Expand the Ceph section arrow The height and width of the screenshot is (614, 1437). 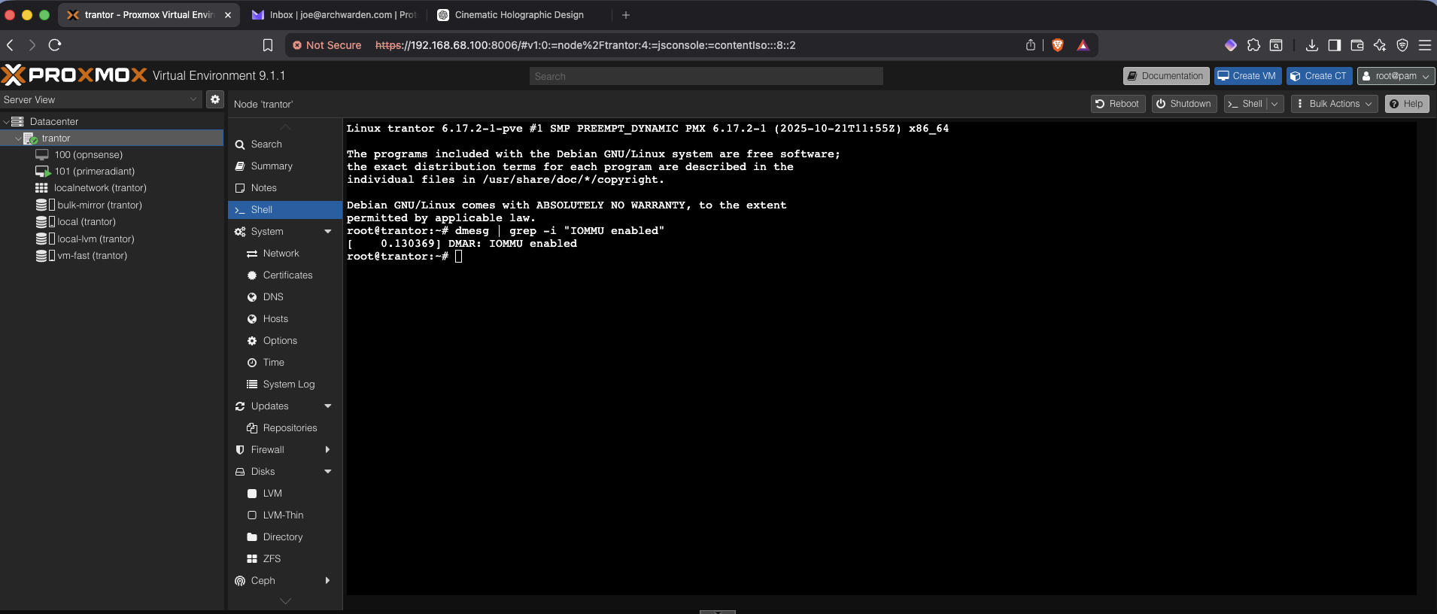click(328, 580)
